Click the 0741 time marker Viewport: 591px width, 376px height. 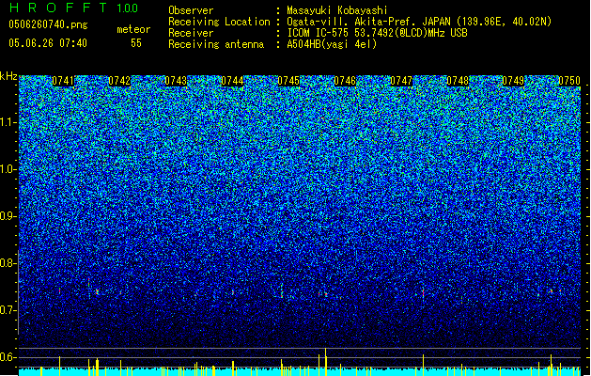(x=63, y=81)
